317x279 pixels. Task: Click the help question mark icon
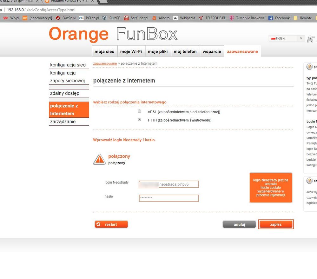309,67
